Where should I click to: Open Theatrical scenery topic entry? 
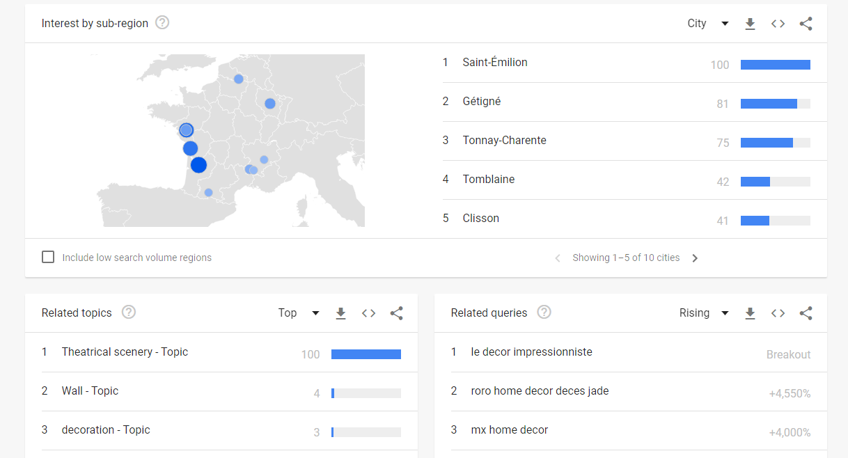coord(125,352)
